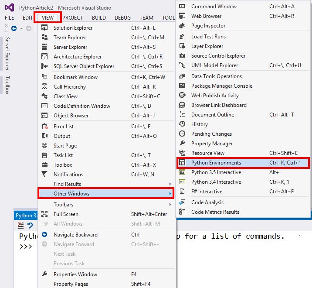Click the Visual Studio logo icon
The height and width of the screenshot is (288, 312).
point(10,7)
